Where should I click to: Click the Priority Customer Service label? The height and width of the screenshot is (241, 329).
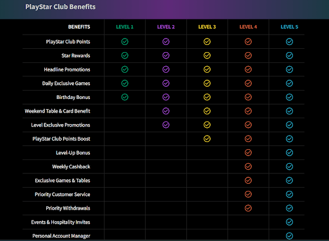click(x=62, y=195)
